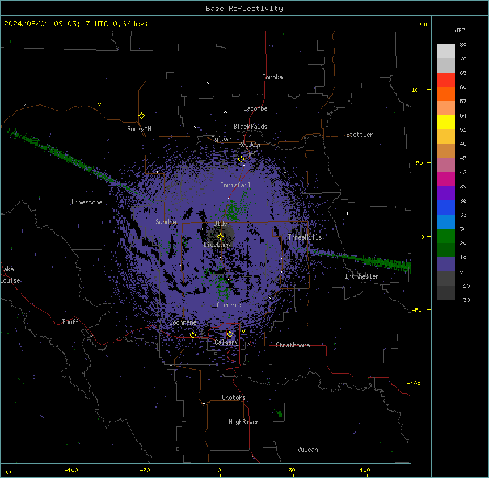Select the Cochrane label
The image size is (489, 478).
(x=183, y=322)
